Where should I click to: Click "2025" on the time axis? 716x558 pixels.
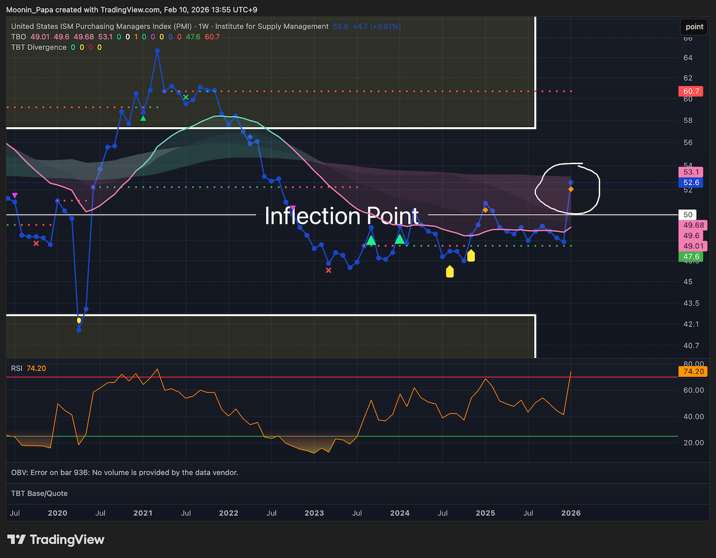click(485, 513)
